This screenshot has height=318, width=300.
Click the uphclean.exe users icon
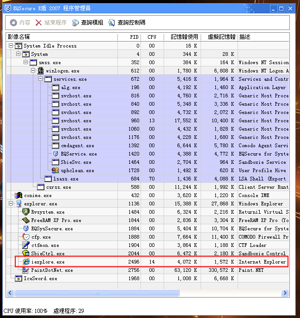coord(55,170)
